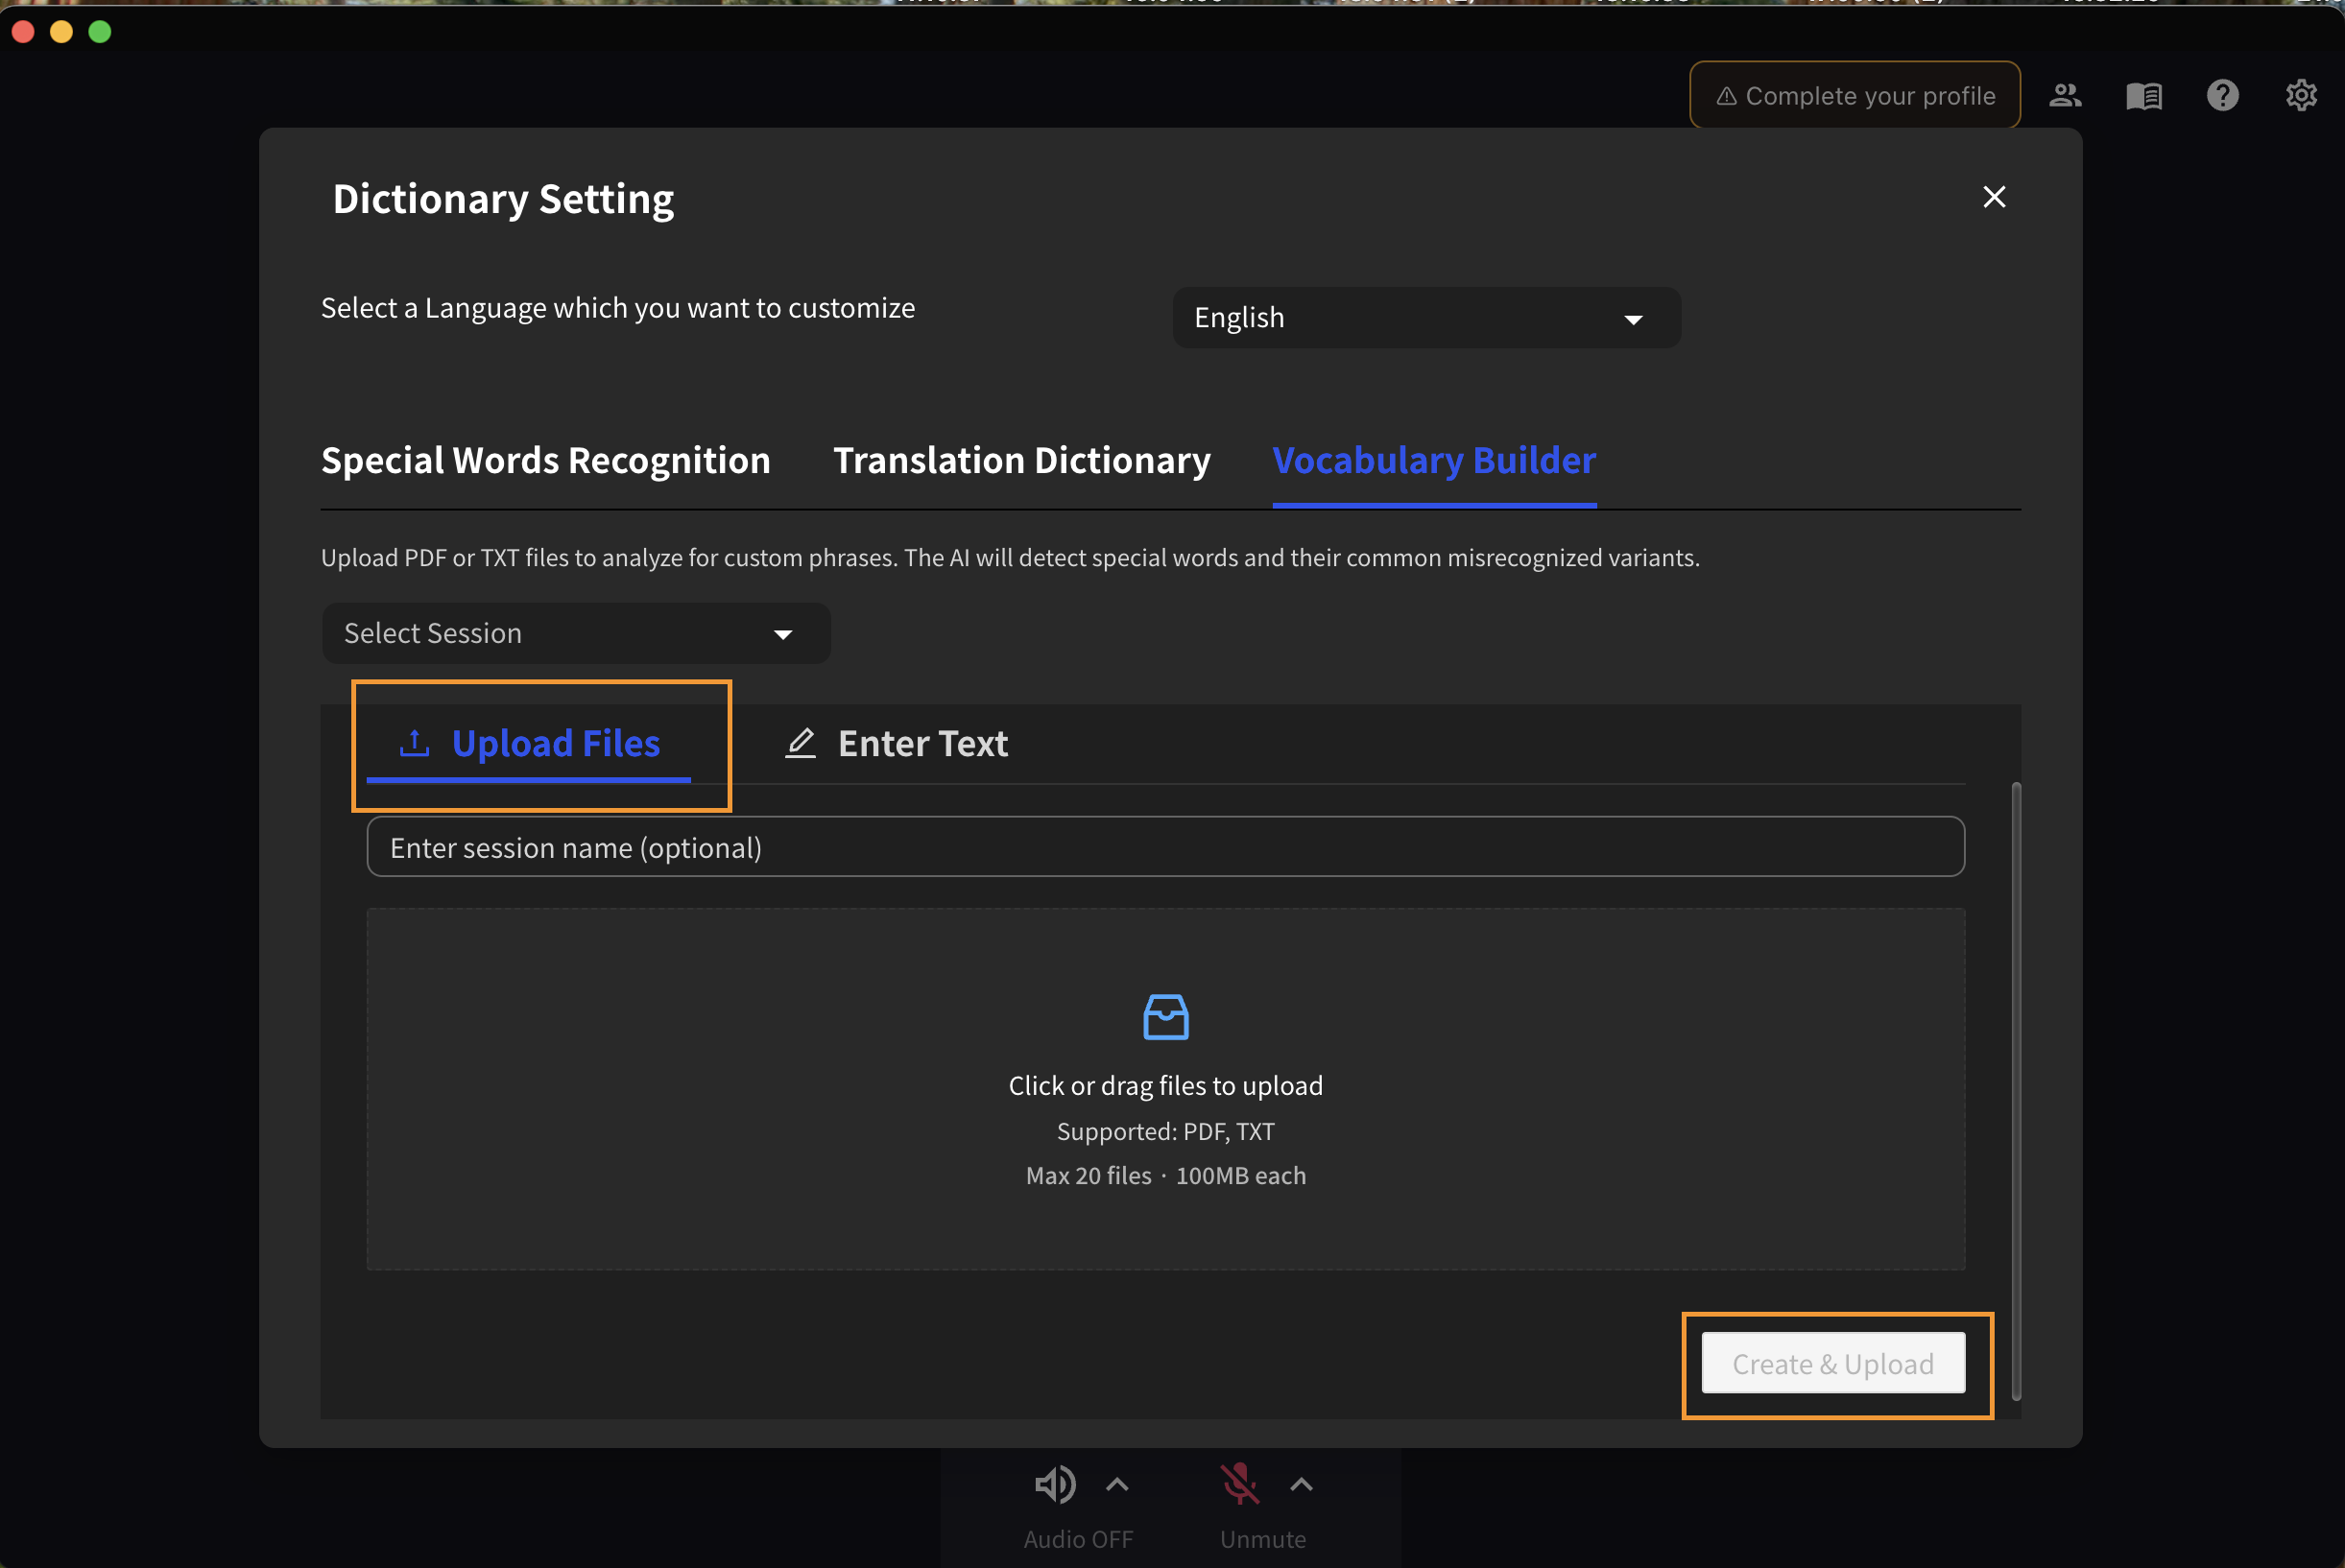
Task: Click the help question mark icon
Action: (x=2222, y=96)
